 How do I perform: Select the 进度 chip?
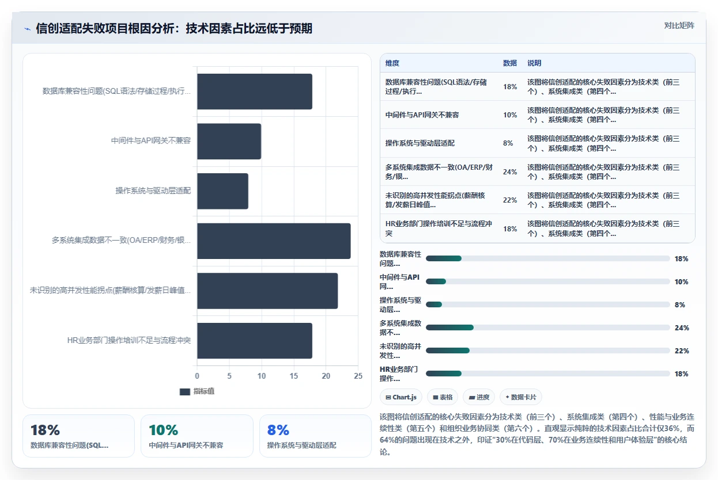coord(479,397)
